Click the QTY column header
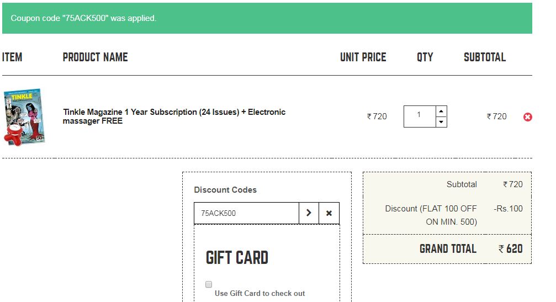 tap(425, 57)
